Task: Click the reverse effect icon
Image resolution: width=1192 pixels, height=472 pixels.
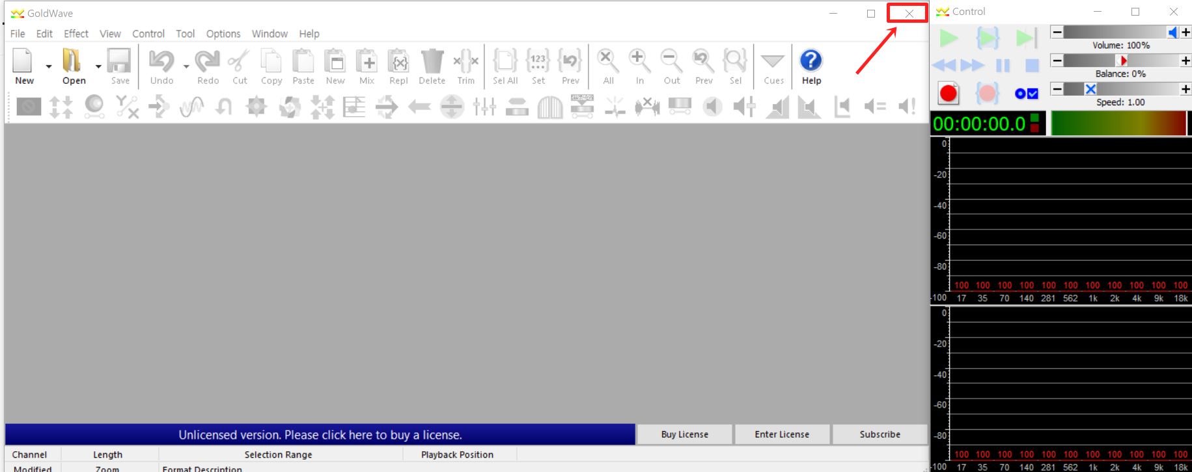Action: click(419, 106)
